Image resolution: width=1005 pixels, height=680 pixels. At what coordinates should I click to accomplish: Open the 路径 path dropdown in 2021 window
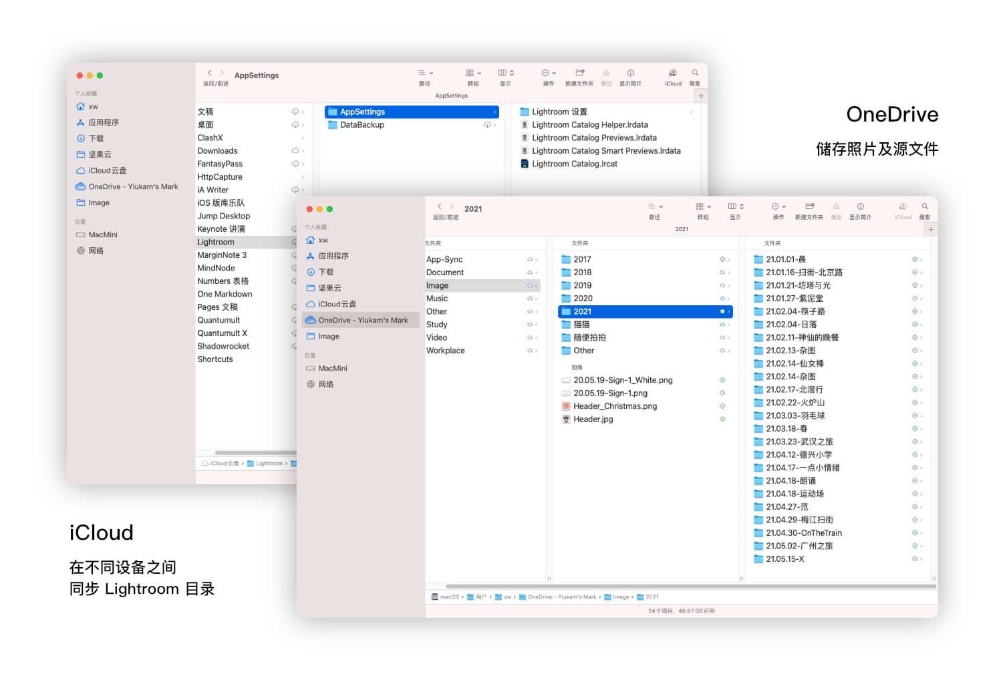(x=654, y=206)
